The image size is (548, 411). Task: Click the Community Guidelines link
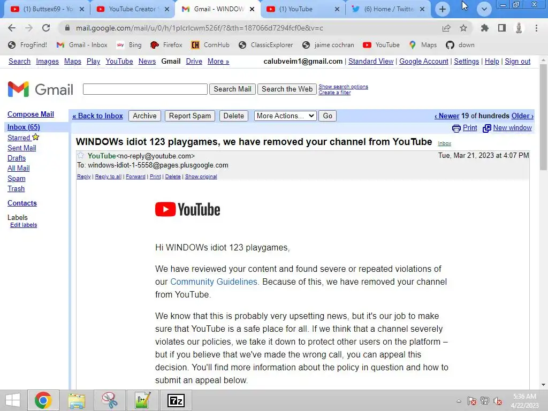(x=214, y=281)
